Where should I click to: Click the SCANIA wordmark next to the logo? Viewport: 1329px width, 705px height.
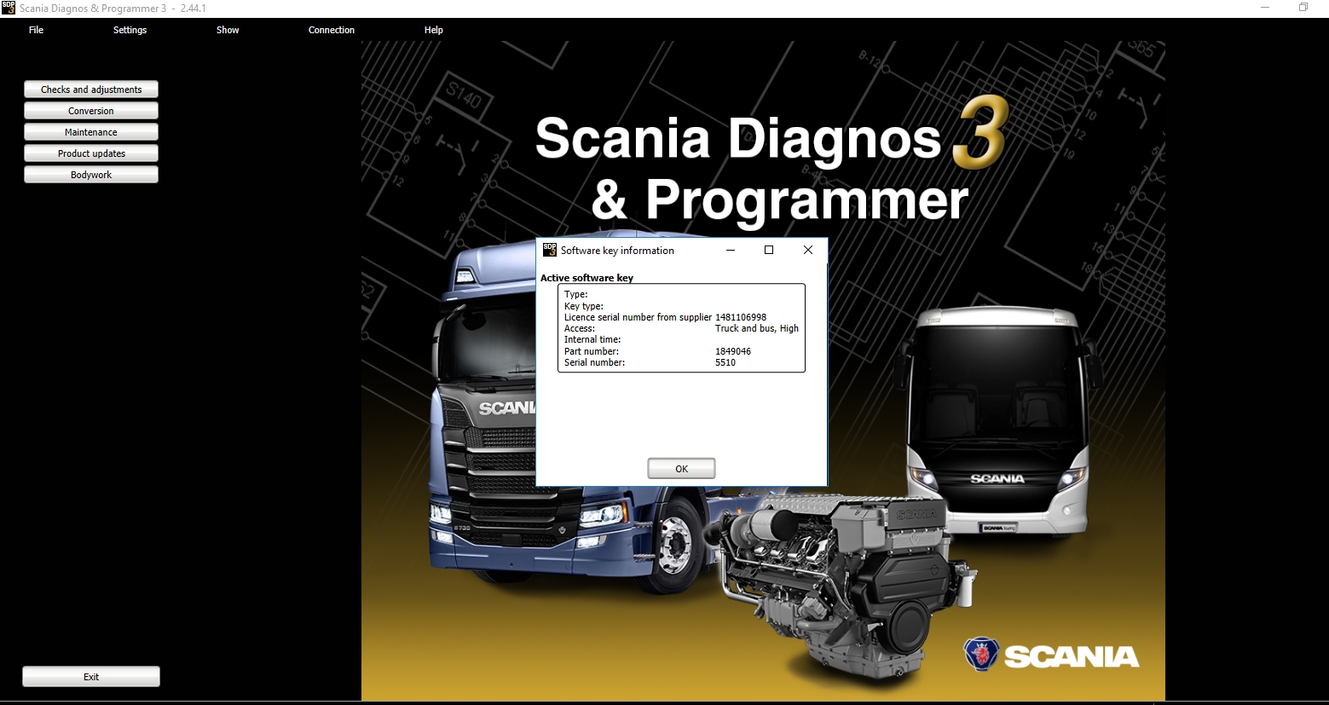pyautogui.click(x=1070, y=656)
